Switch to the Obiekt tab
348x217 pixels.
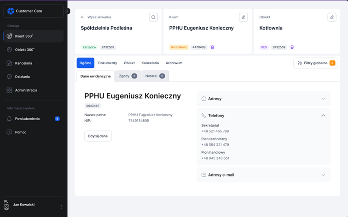tap(129, 63)
